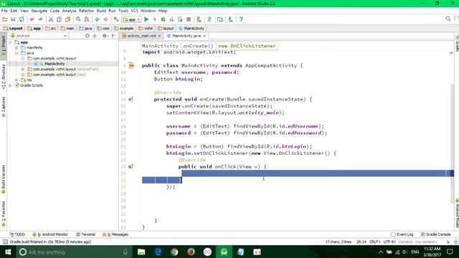Viewport: 459px width, 258px height.
Task: Click the Search Everywhere magnifier icon
Action: point(448,19)
